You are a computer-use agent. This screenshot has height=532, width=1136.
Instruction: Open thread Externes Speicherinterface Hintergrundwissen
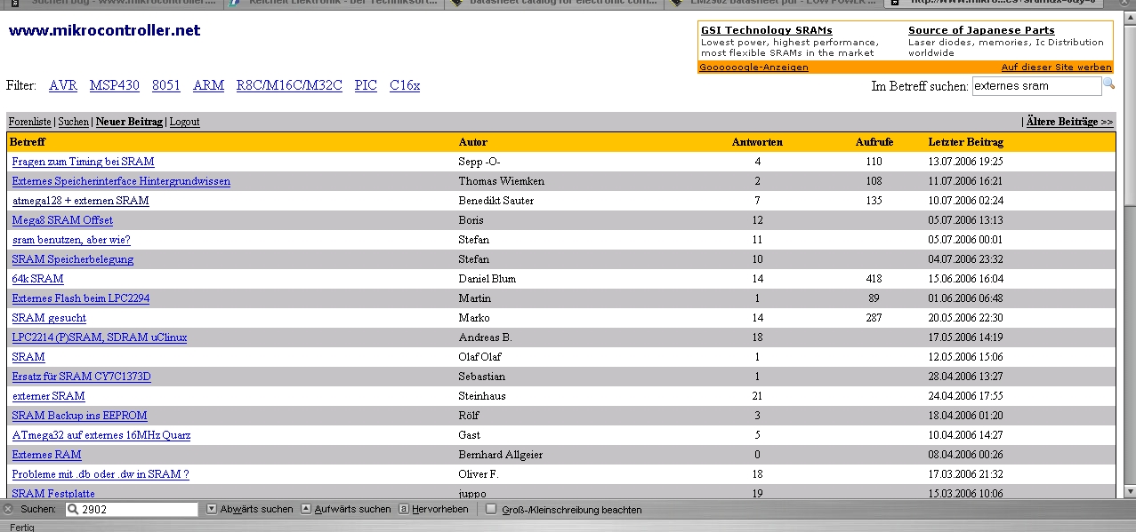(121, 181)
